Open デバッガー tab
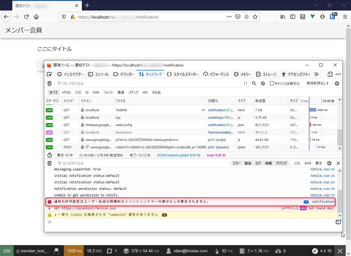The width and height of the screenshot is (351, 256). coord(124,74)
